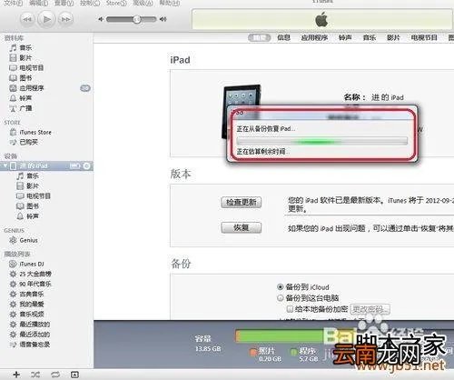Viewport: 454px width, 380px height.
Task: Open the 图书 library under 资料库
Action: [x=21, y=77]
